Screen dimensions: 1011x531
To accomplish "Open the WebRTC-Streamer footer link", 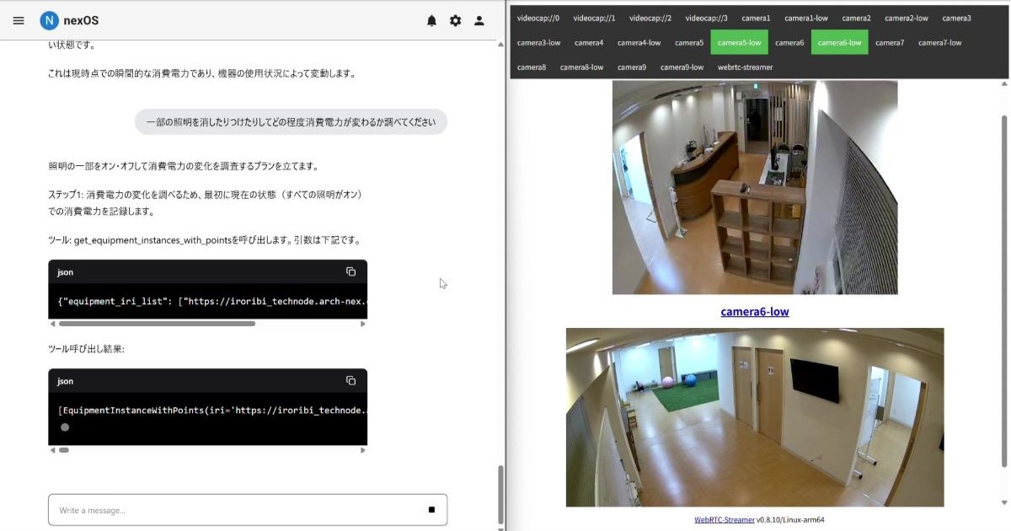I will 725,520.
